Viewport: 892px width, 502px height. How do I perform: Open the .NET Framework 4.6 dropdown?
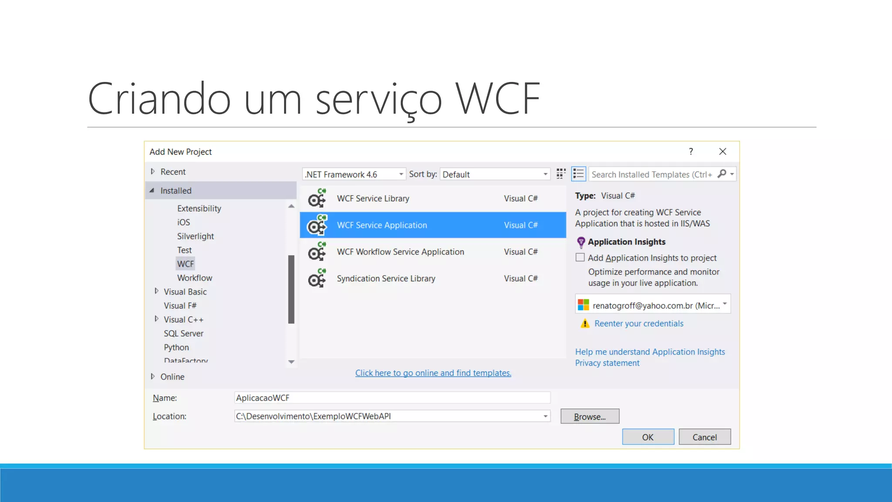354,174
